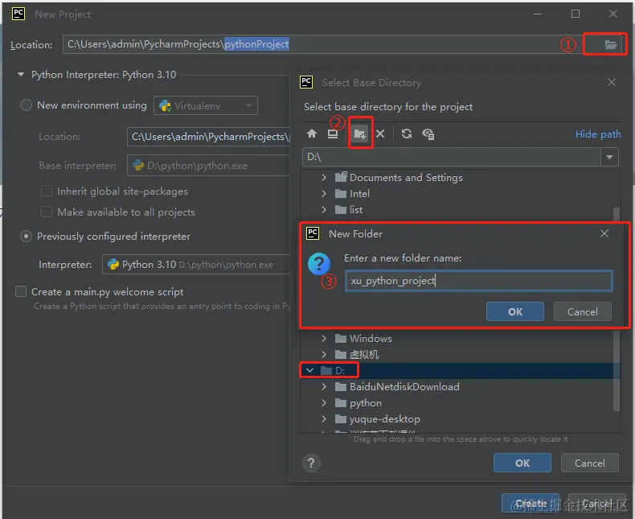
Task: Select the Documents and Settings row
Action: (x=457, y=177)
